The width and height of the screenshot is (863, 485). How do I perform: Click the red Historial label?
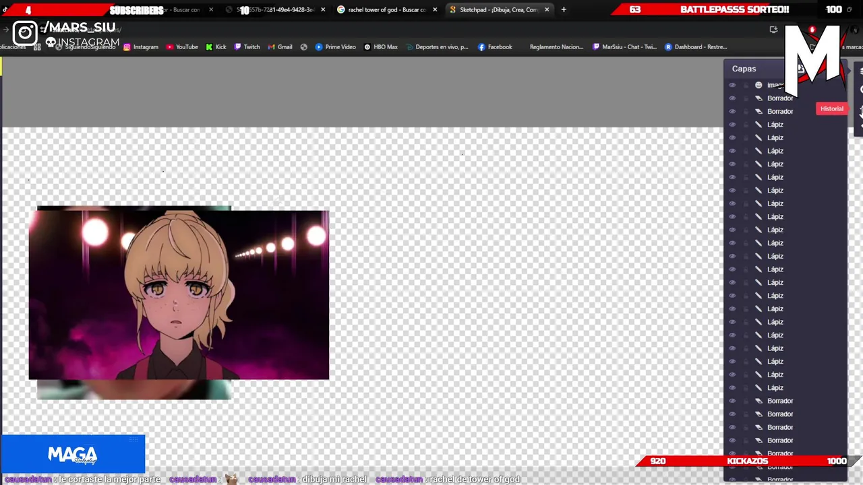831,108
